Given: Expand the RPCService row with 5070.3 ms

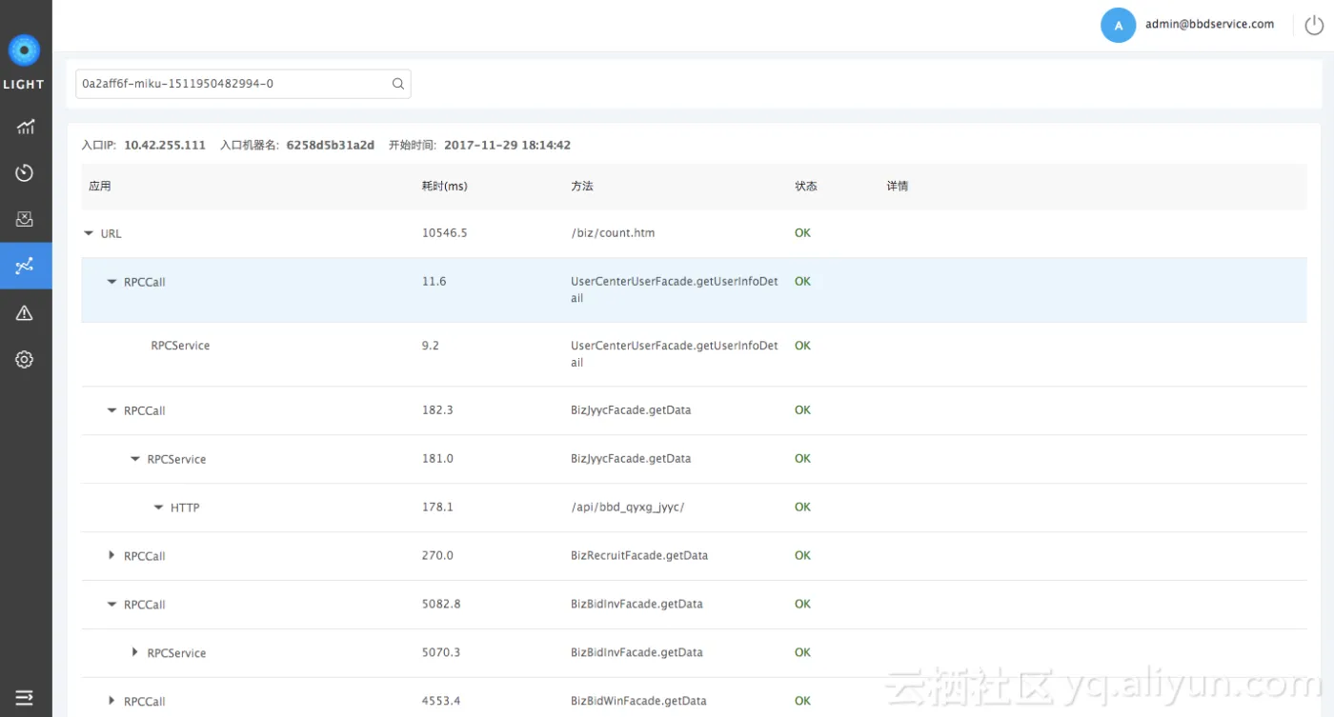Looking at the screenshot, I should (135, 652).
